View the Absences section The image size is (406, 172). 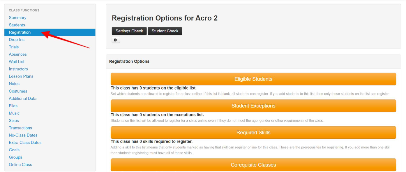point(18,54)
